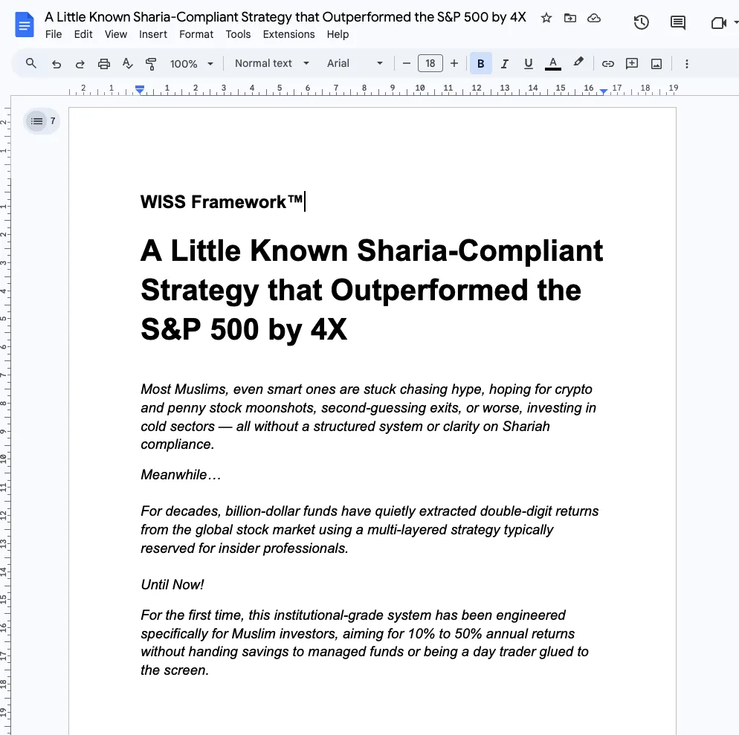This screenshot has height=735, width=739.
Task: Click the 'Meanwhile…' line
Action: tap(181, 474)
